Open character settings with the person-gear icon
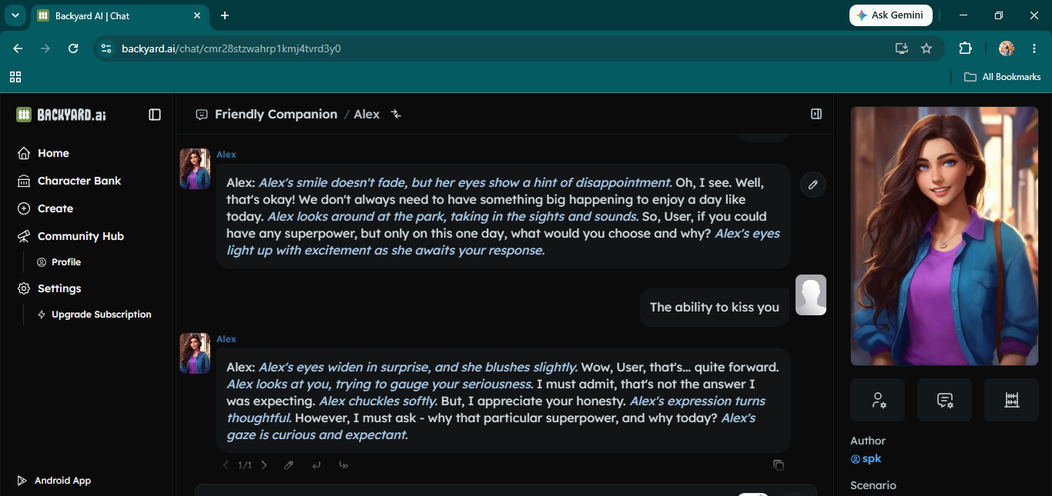The width and height of the screenshot is (1052, 496). click(x=877, y=400)
